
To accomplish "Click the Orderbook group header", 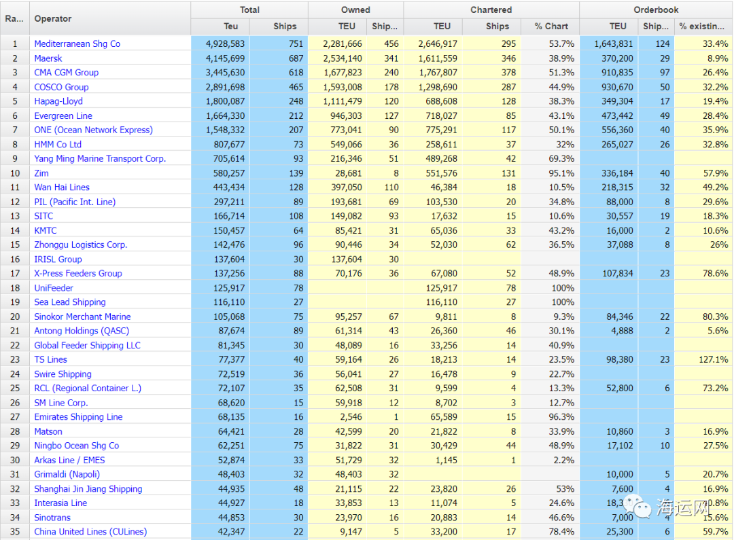I will [x=655, y=10].
